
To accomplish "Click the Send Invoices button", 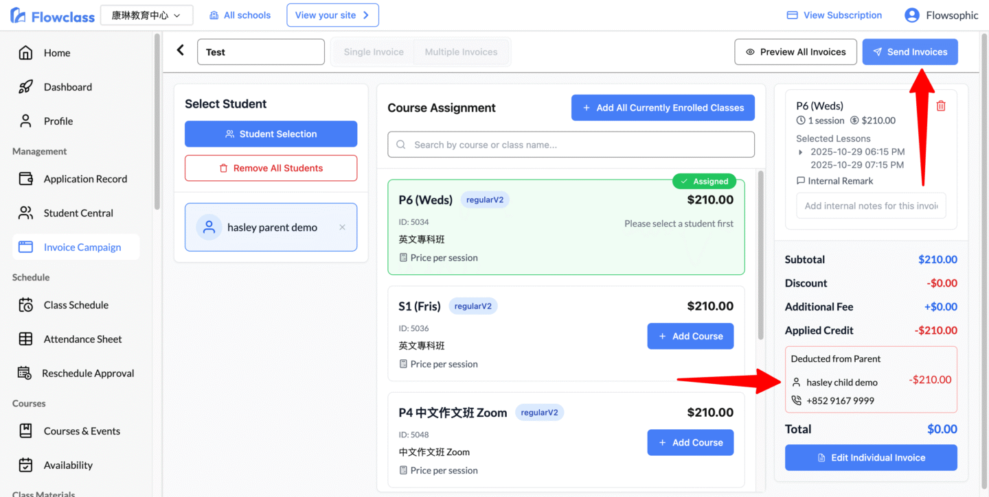I will click(909, 52).
